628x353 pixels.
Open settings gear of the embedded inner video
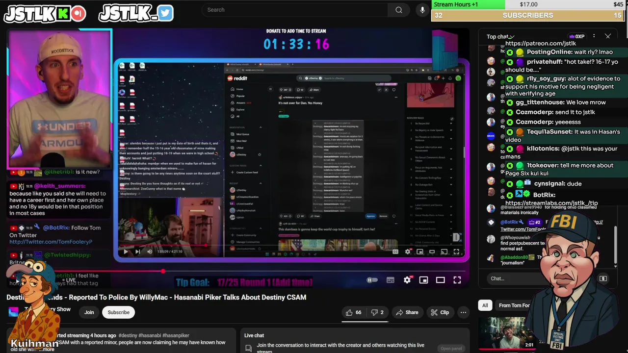click(x=408, y=252)
